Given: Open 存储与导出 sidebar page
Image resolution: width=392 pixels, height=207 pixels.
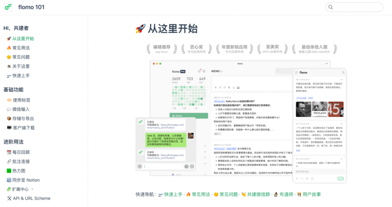Looking at the screenshot, I should pyautogui.click(x=23, y=119).
